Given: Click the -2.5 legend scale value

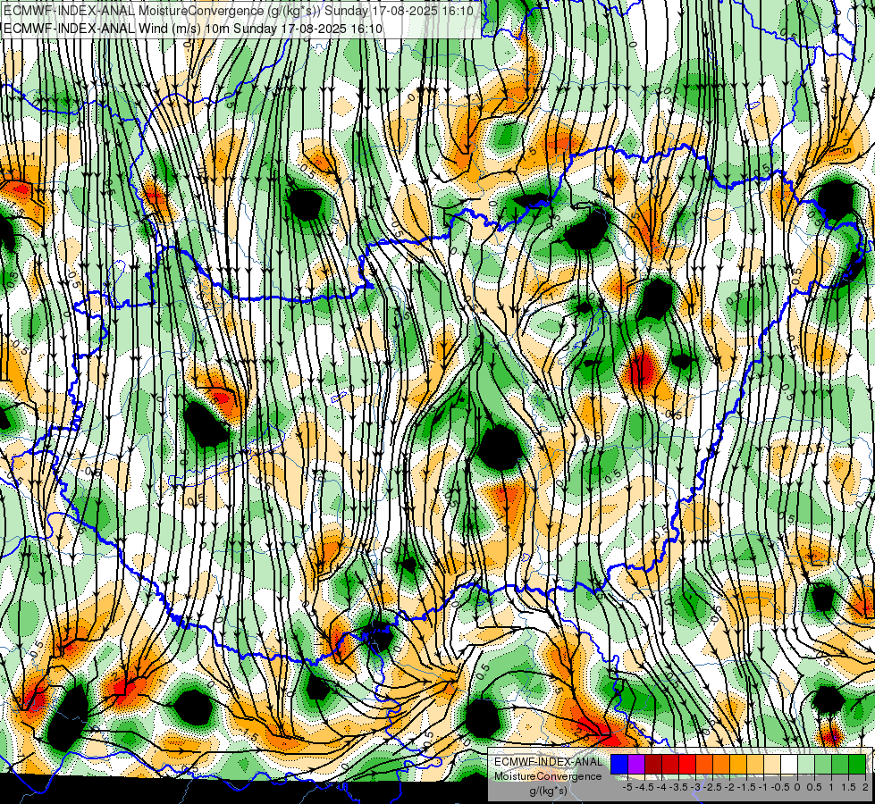Looking at the screenshot, I should pyautogui.click(x=712, y=787).
